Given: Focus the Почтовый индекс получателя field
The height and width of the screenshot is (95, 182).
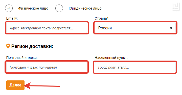Looking at the screenshot, I should click(x=47, y=67).
